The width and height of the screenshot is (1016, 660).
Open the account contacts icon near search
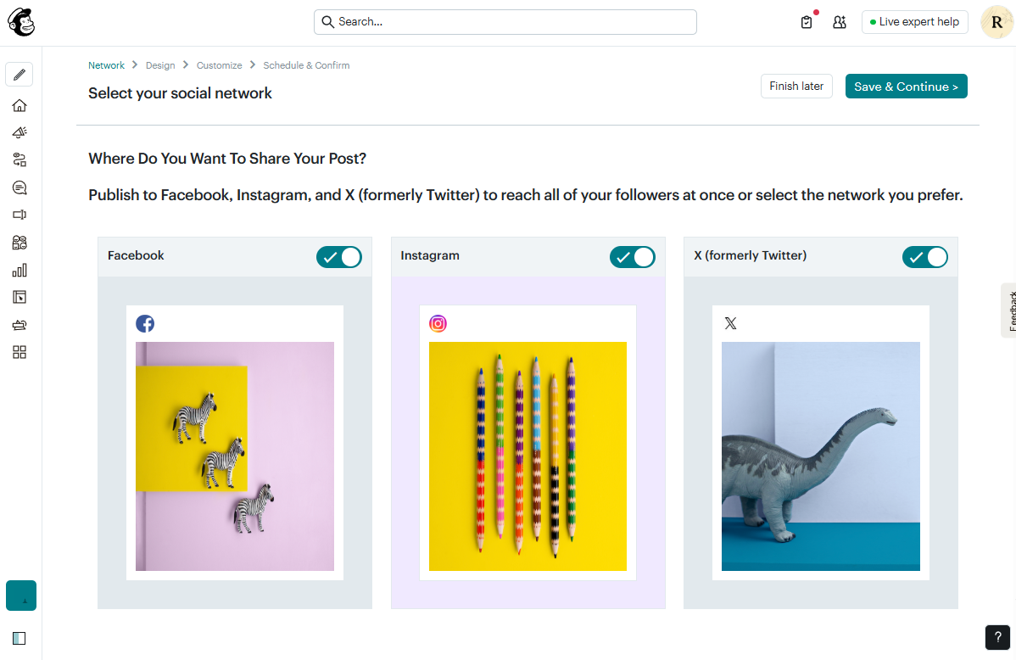839,22
